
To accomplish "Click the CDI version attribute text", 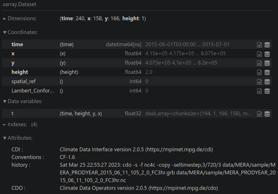I will point(136,149).
